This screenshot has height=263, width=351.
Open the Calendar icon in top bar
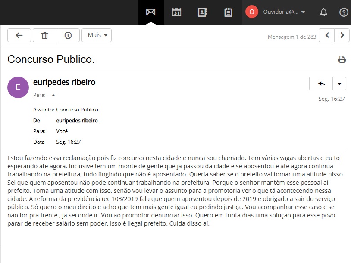(x=176, y=12)
